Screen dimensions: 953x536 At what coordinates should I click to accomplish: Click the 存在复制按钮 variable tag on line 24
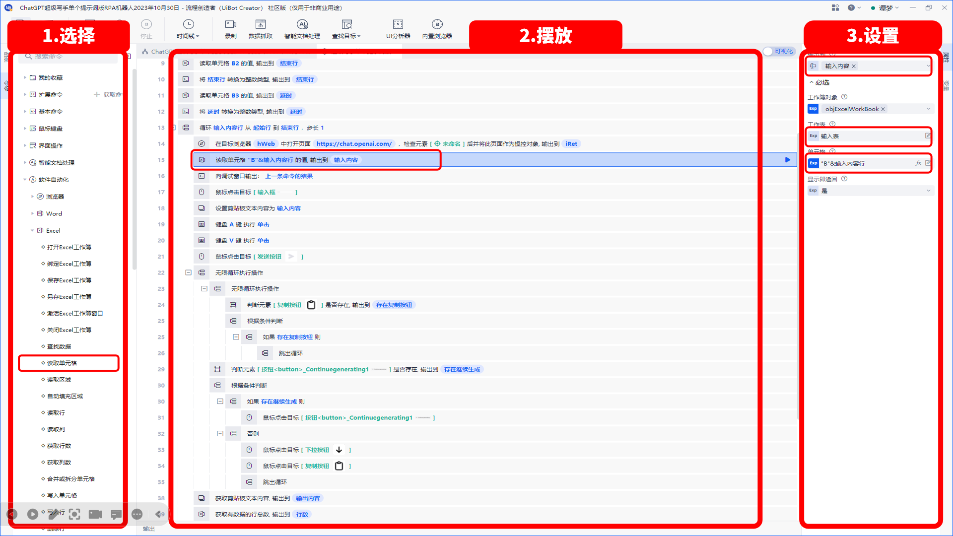[x=394, y=305]
